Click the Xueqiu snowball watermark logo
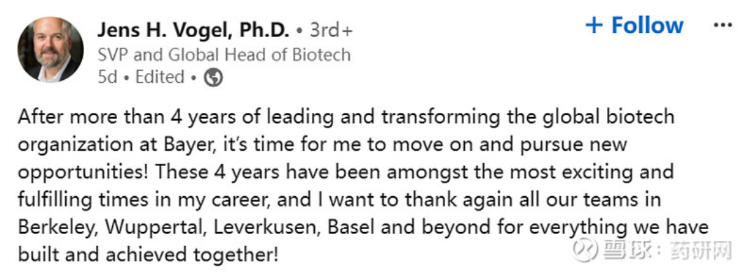Screen dimensions: 755x274 tap(583, 251)
